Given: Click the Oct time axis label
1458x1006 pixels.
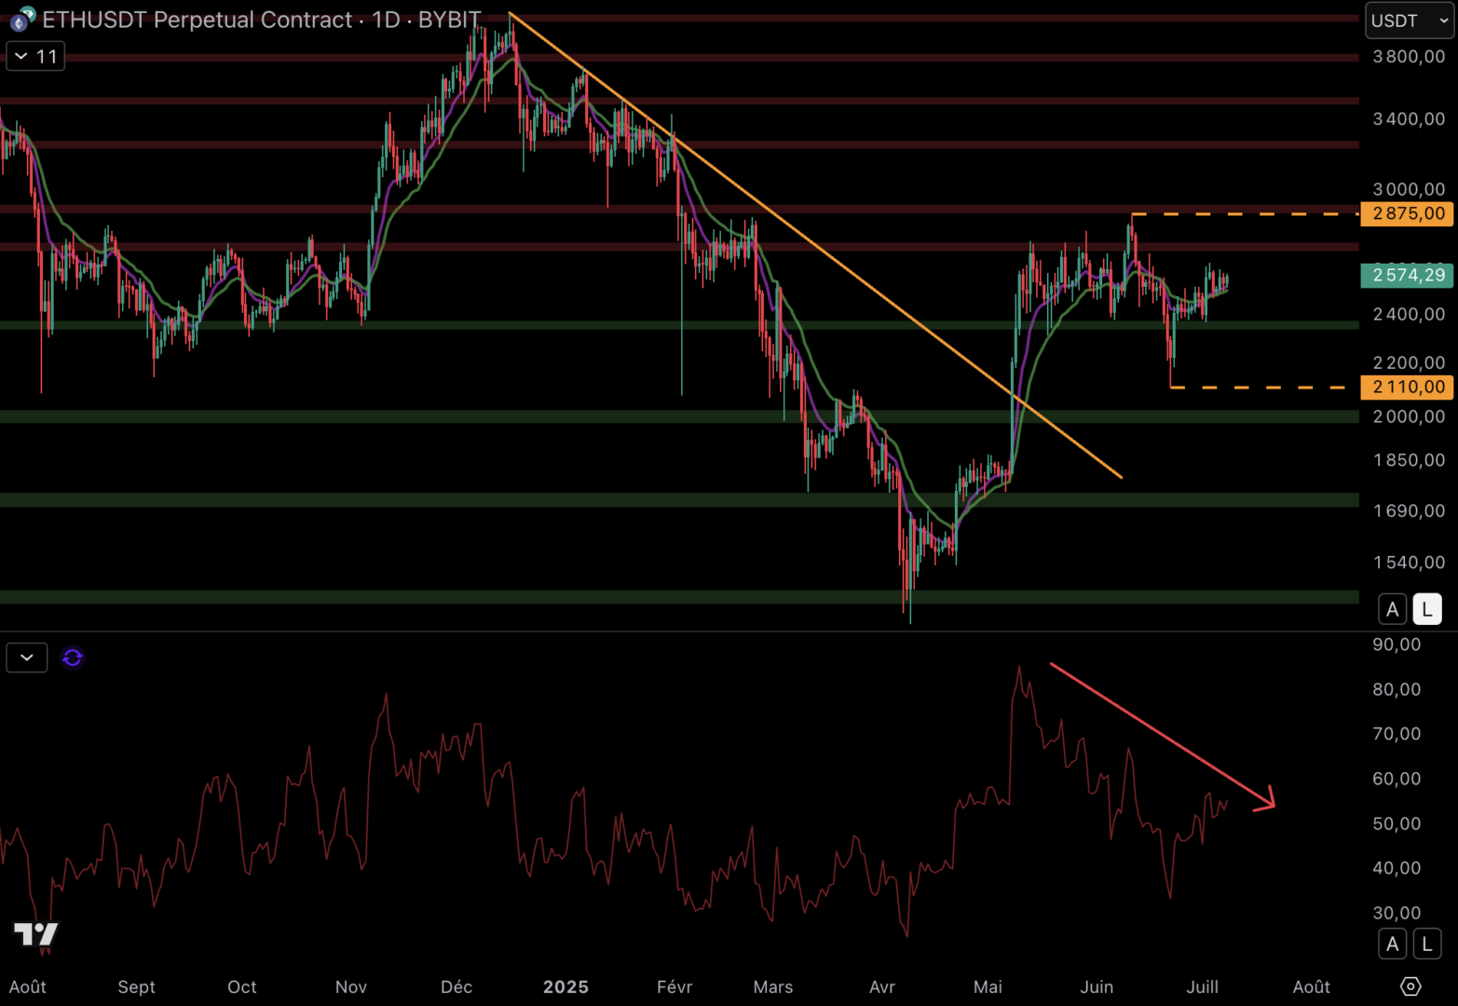Looking at the screenshot, I should tap(242, 986).
